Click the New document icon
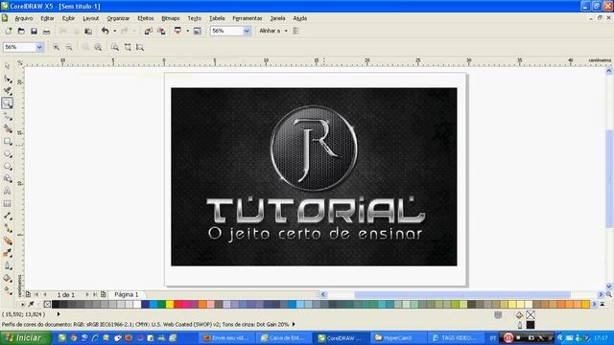 pos(9,31)
